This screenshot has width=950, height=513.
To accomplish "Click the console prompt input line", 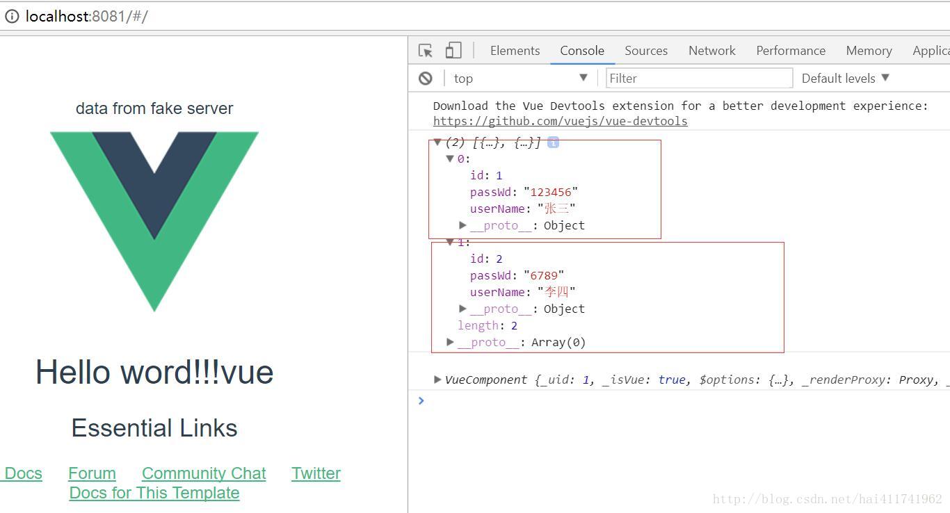I will pyautogui.click(x=685, y=400).
